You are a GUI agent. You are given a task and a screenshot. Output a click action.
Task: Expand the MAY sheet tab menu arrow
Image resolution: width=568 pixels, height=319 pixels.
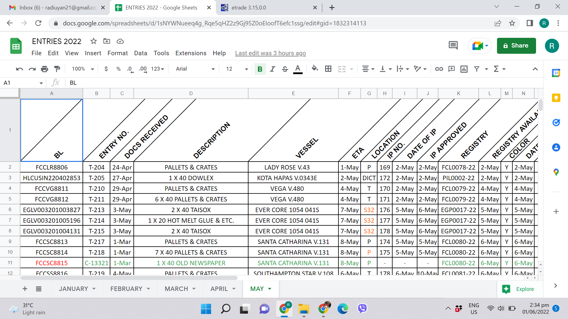[270, 289]
